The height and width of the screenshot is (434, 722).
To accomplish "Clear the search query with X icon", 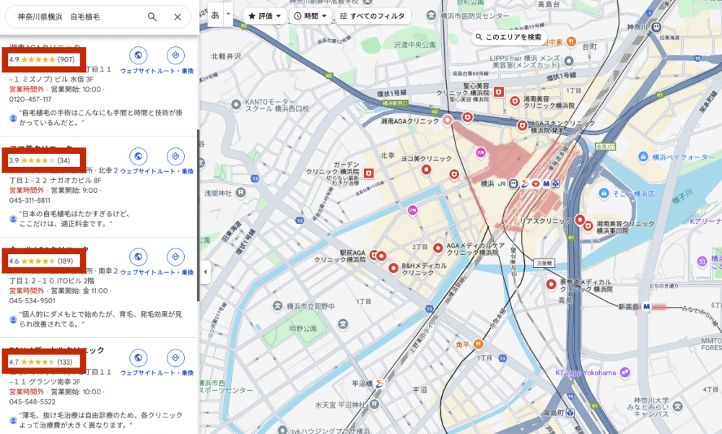I will click(178, 17).
